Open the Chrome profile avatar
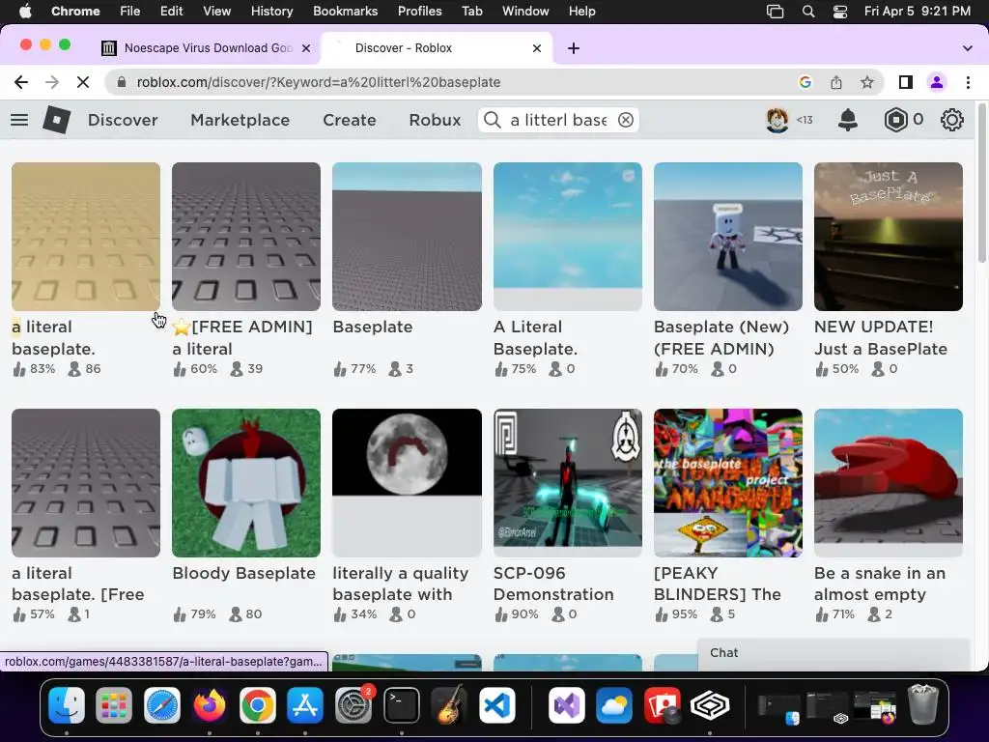 tap(937, 82)
